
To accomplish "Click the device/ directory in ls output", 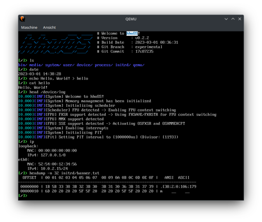I will [85, 65].
